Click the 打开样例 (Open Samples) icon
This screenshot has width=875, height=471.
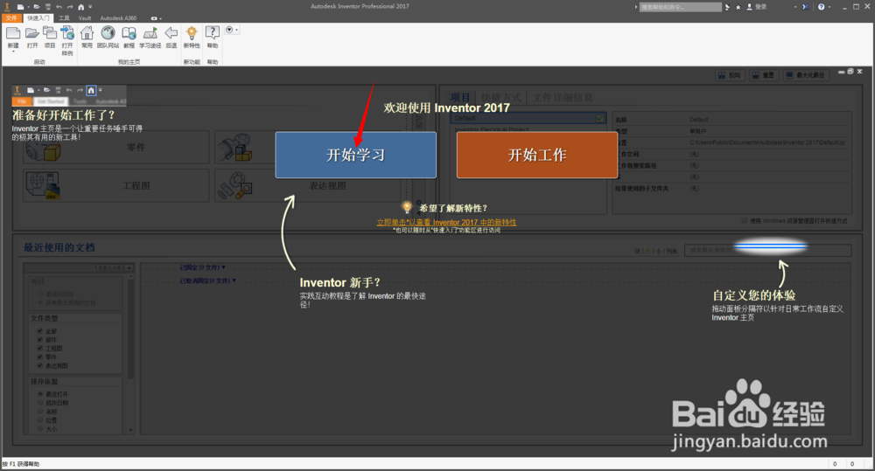pyautogui.click(x=67, y=34)
